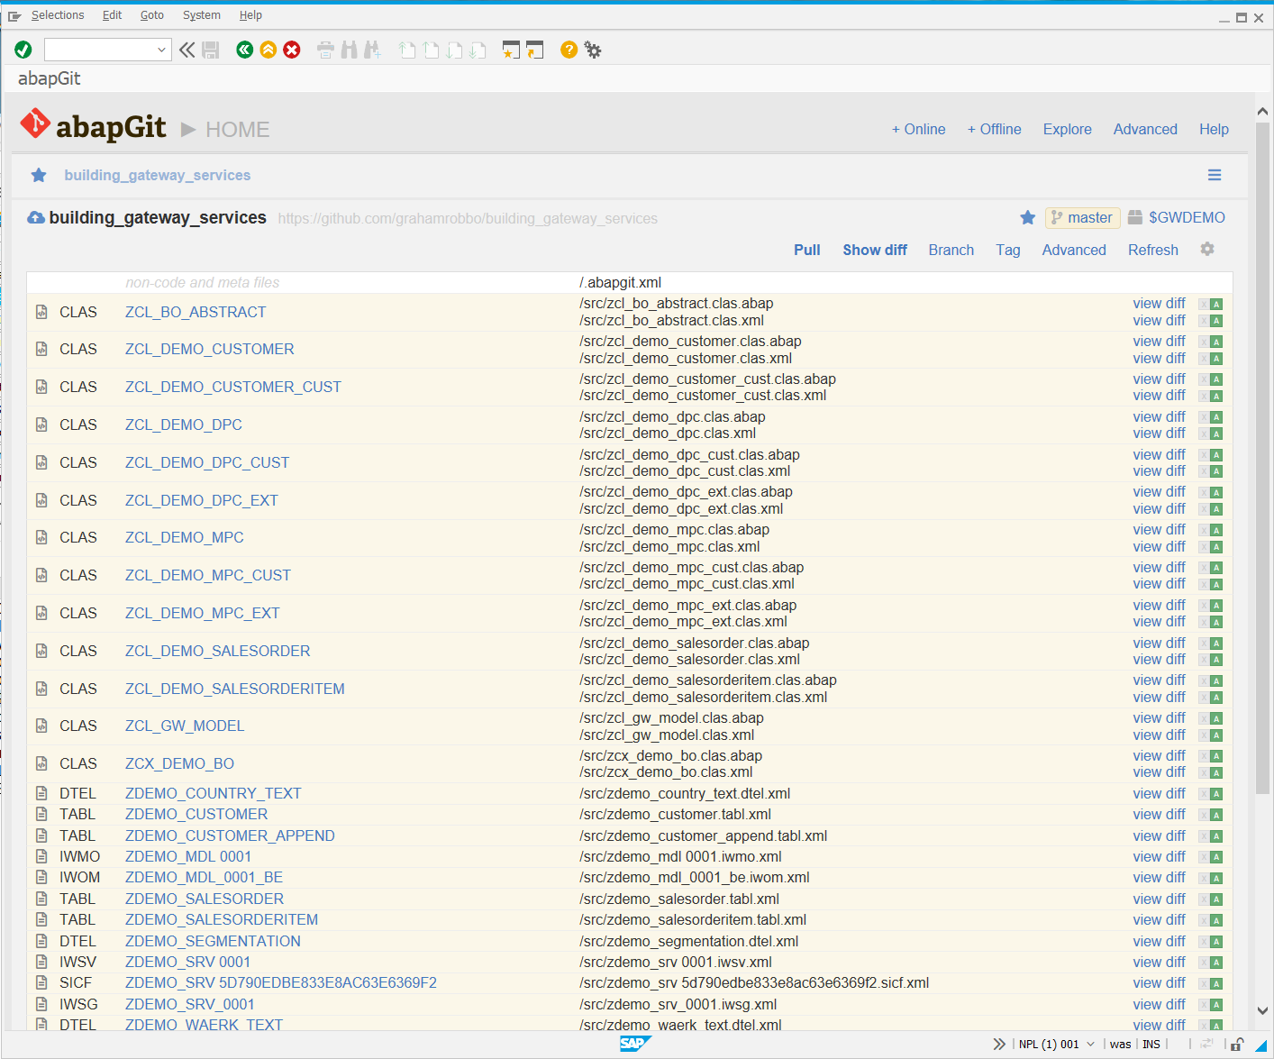Viewport: 1274px width, 1059px height.
Task: Open the building_gateway_services repository tab link
Action: pos(158,175)
